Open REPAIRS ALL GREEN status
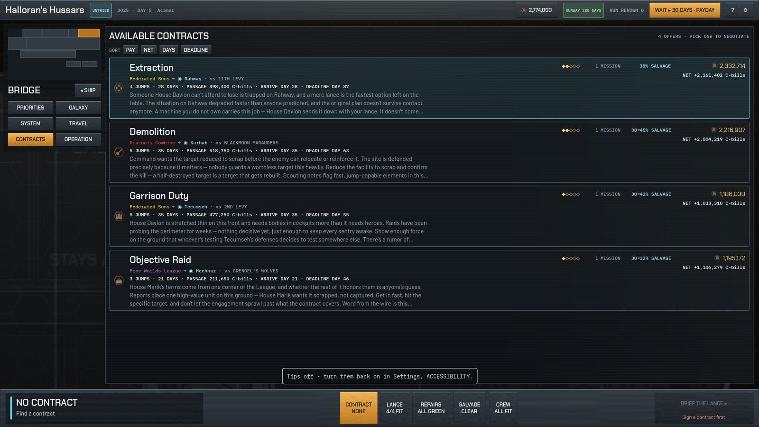Image resolution: width=759 pixels, height=427 pixels. point(431,408)
